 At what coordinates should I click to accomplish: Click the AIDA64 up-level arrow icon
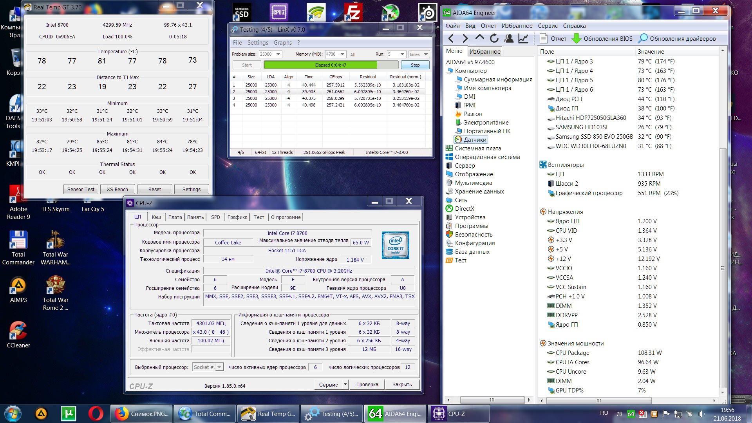pyautogui.click(x=479, y=38)
